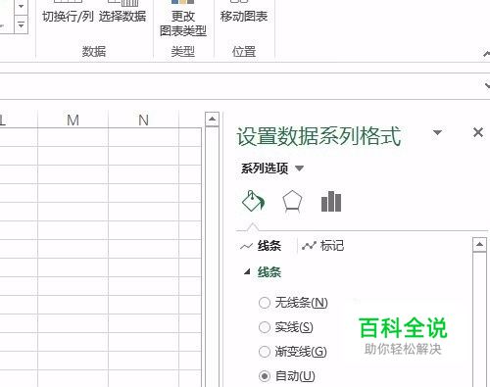This screenshot has width=490, height=387.
Task: Expand the formula bar chevron
Action: 487,85
